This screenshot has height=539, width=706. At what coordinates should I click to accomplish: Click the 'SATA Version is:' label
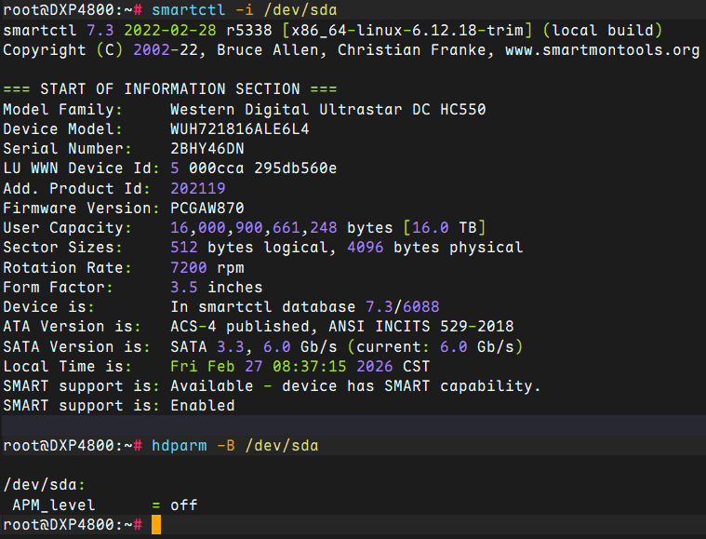click(x=76, y=347)
